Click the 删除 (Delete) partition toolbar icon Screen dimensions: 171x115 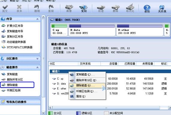pos(115,8)
